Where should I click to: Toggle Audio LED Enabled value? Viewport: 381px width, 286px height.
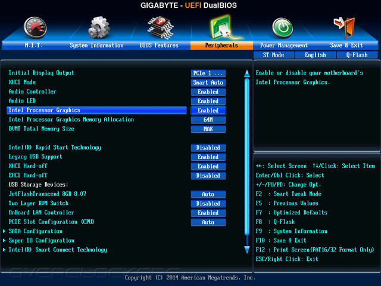click(x=208, y=101)
